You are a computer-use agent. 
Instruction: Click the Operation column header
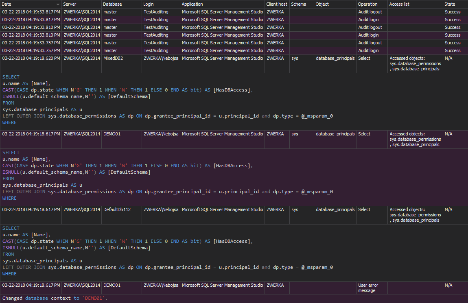(x=372, y=4)
